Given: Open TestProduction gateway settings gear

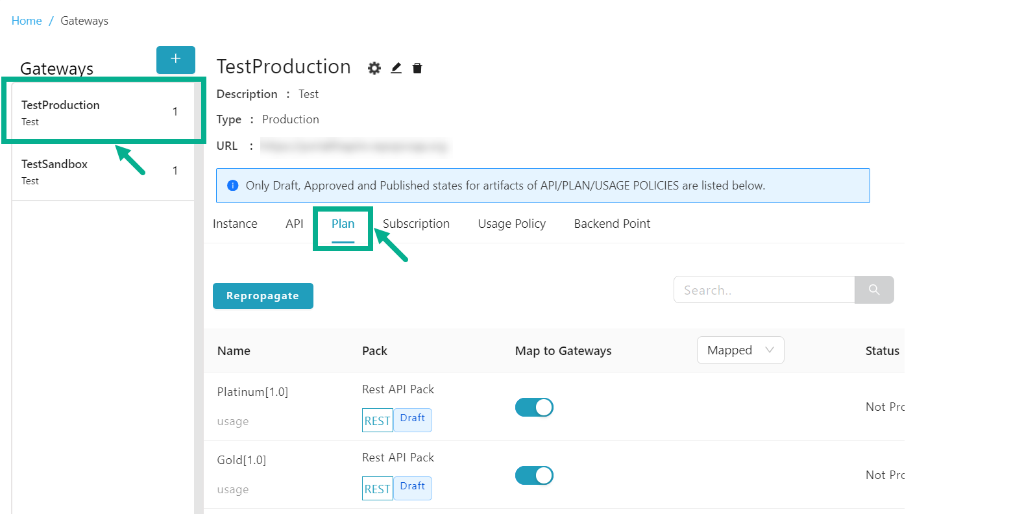Looking at the screenshot, I should (374, 68).
